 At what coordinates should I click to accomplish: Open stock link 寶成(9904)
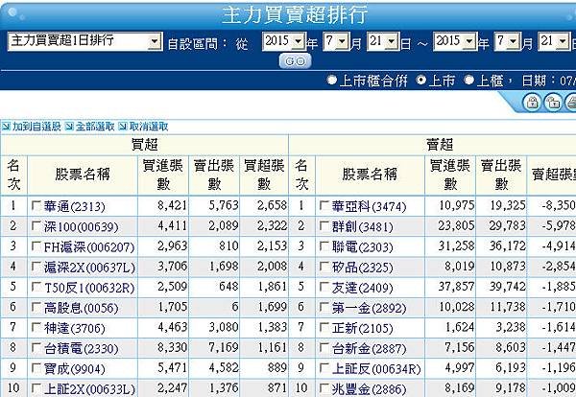tap(74, 369)
